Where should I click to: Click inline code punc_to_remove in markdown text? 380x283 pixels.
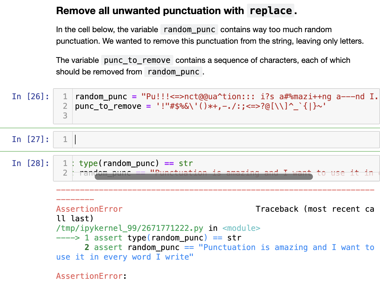click(137, 60)
